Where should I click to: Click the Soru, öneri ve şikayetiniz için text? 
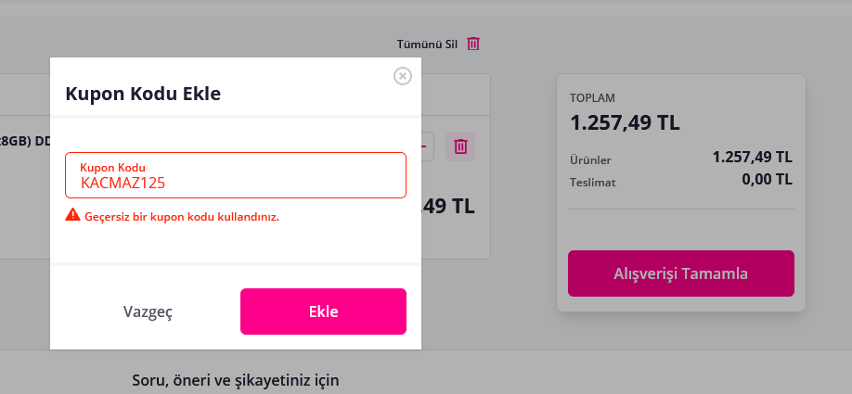click(x=236, y=380)
